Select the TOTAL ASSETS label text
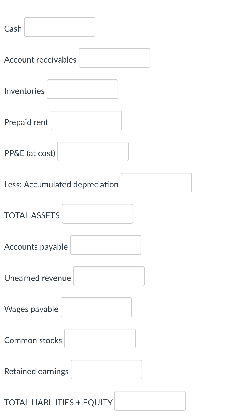 [x=32, y=215]
